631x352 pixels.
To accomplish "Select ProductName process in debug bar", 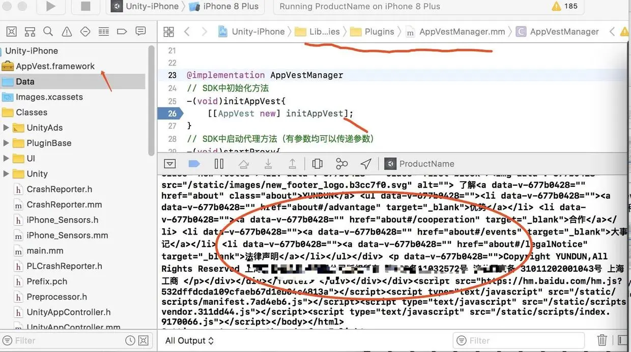I will click(x=420, y=164).
